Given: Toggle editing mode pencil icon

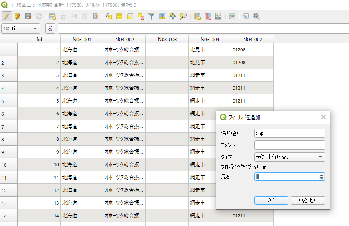Looking at the screenshot, I should (x=7, y=16).
